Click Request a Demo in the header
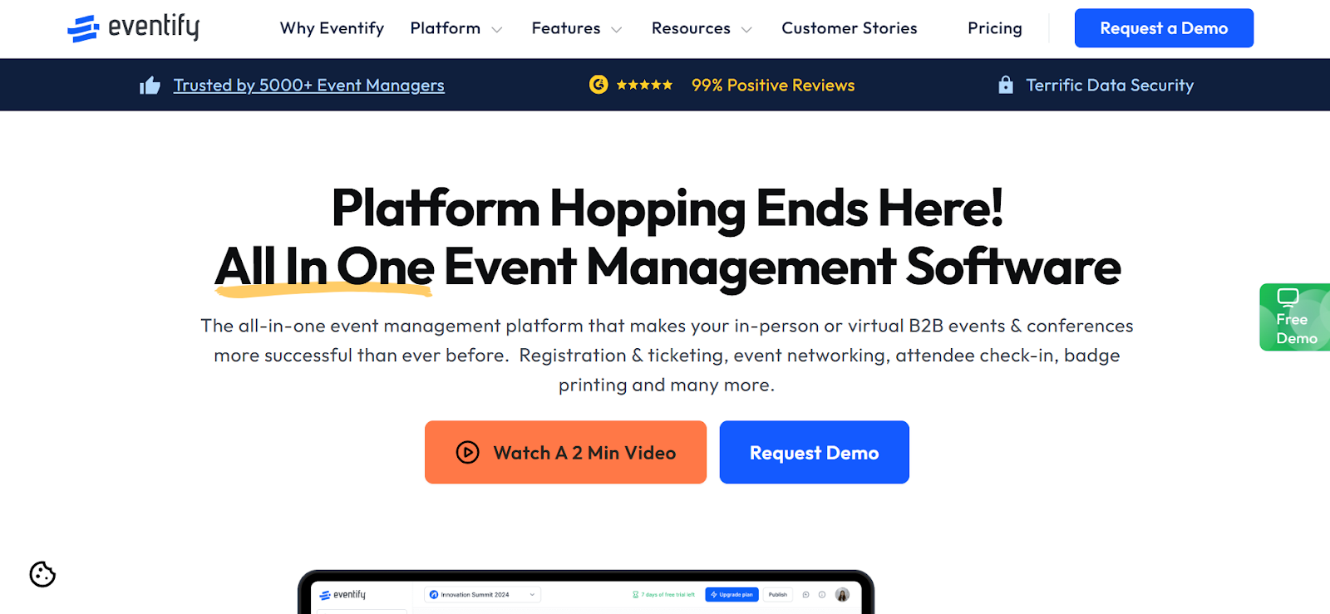Screen dimensions: 1330x614 tap(1164, 28)
